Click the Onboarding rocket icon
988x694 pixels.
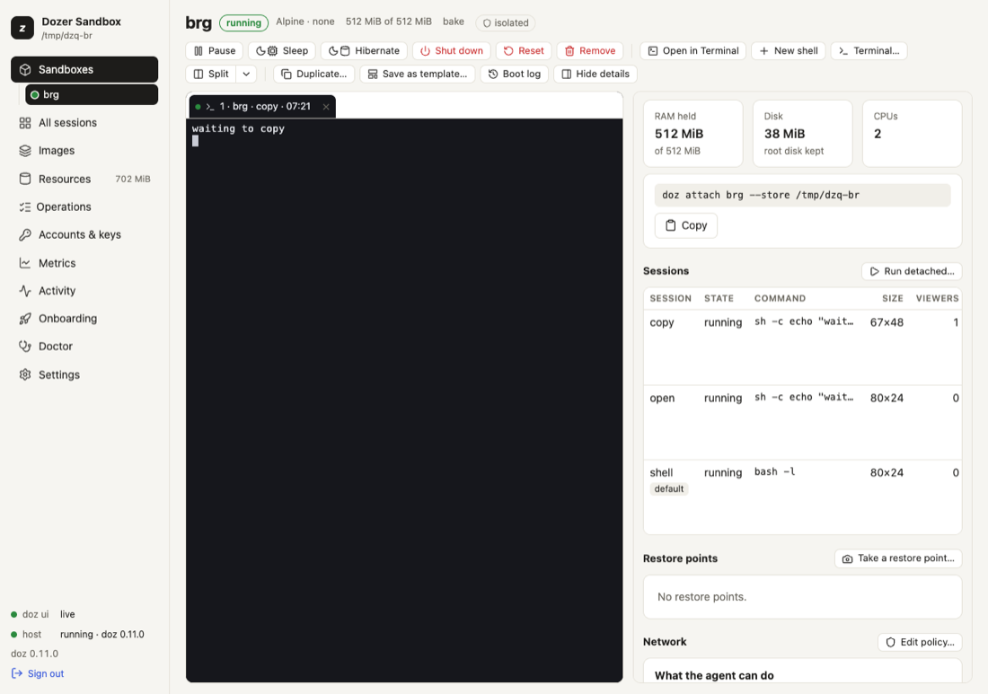pyautogui.click(x=24, y=319)
